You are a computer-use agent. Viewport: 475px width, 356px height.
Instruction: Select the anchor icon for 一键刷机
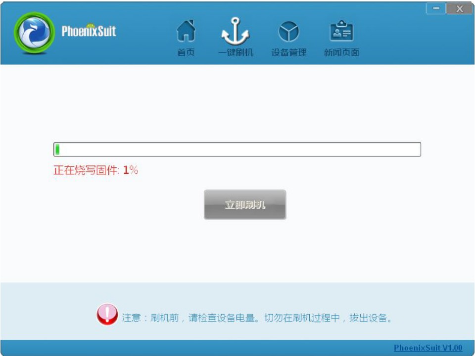pyautogui.click(x=236, y=31)
